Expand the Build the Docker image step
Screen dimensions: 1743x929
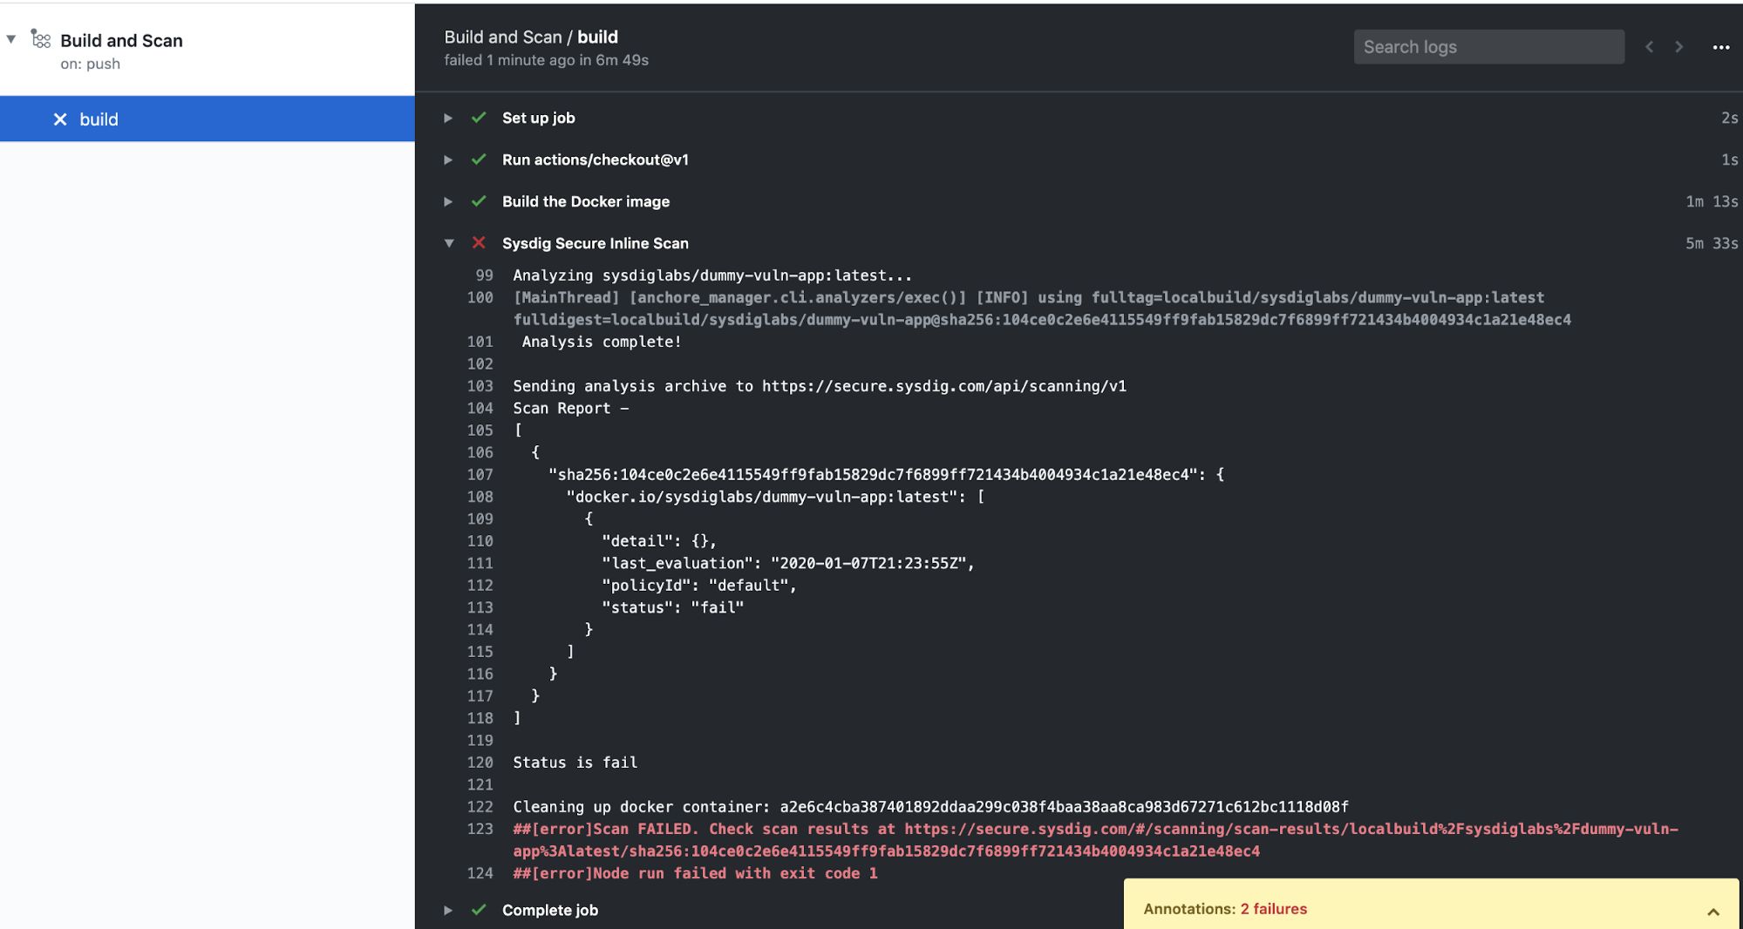coord(448,201)
